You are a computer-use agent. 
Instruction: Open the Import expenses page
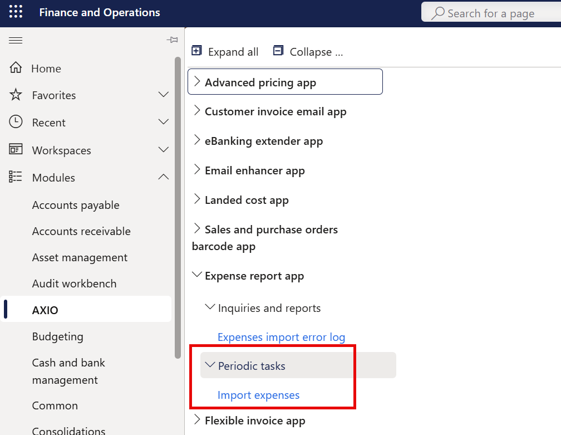[258, 395]
